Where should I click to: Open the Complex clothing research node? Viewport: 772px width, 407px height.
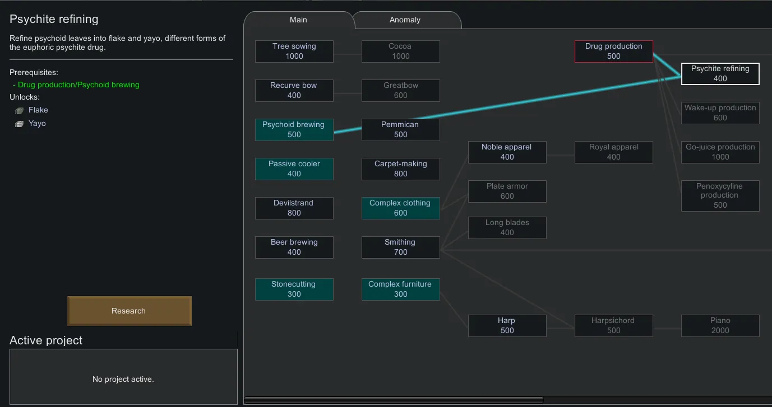tap(400, 208)
